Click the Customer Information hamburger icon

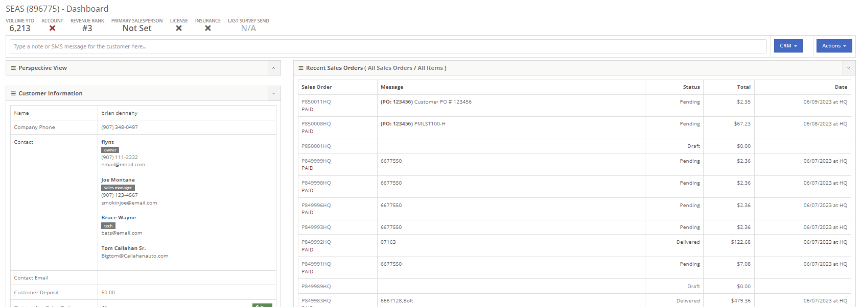click(13, 93)
